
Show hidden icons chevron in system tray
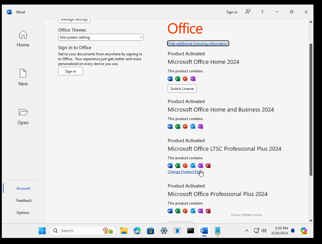[247, 231]
